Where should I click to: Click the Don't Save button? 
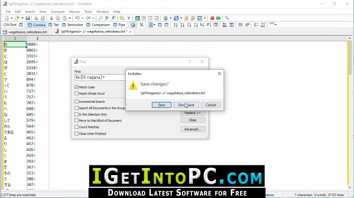pos(186,105)
